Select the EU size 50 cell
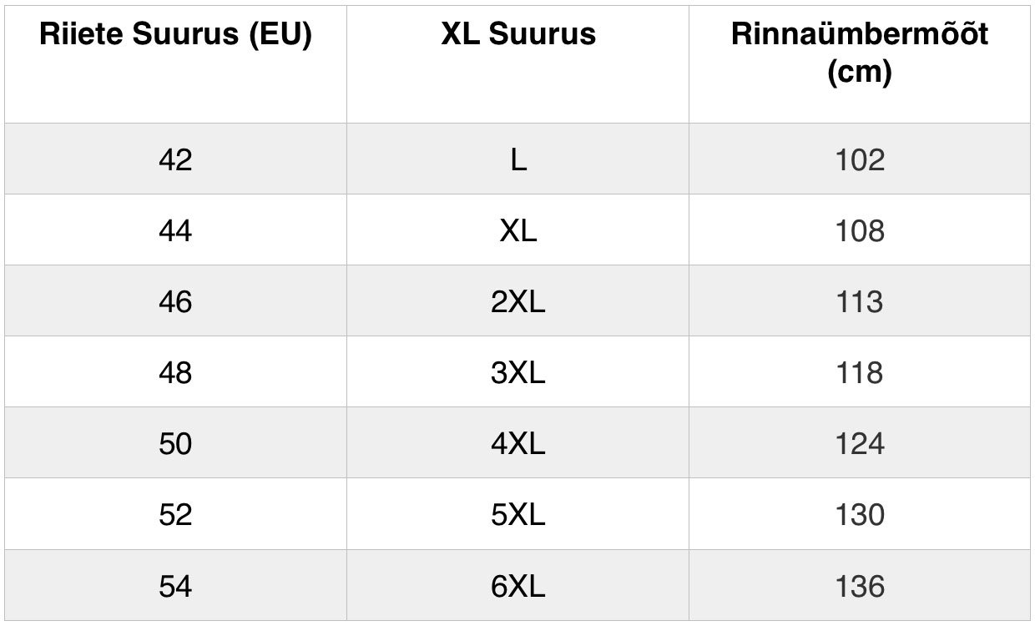The width and height of the screenshot is (1035, 626). point(175,443)
